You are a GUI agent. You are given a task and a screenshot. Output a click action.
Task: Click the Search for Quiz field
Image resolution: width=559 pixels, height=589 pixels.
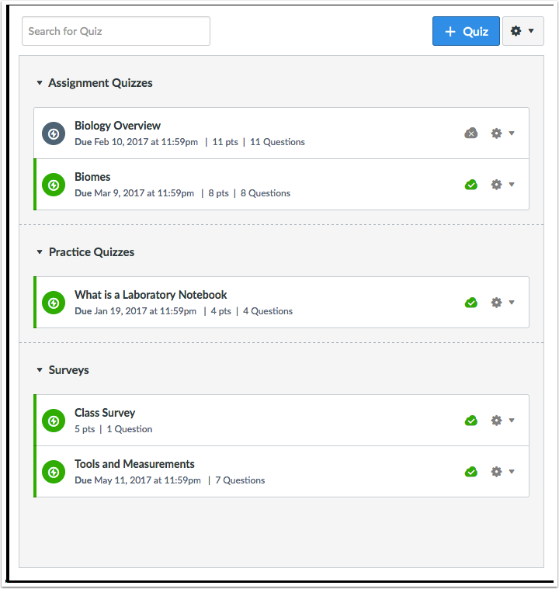pyautogui.click(x=116, y=31)
